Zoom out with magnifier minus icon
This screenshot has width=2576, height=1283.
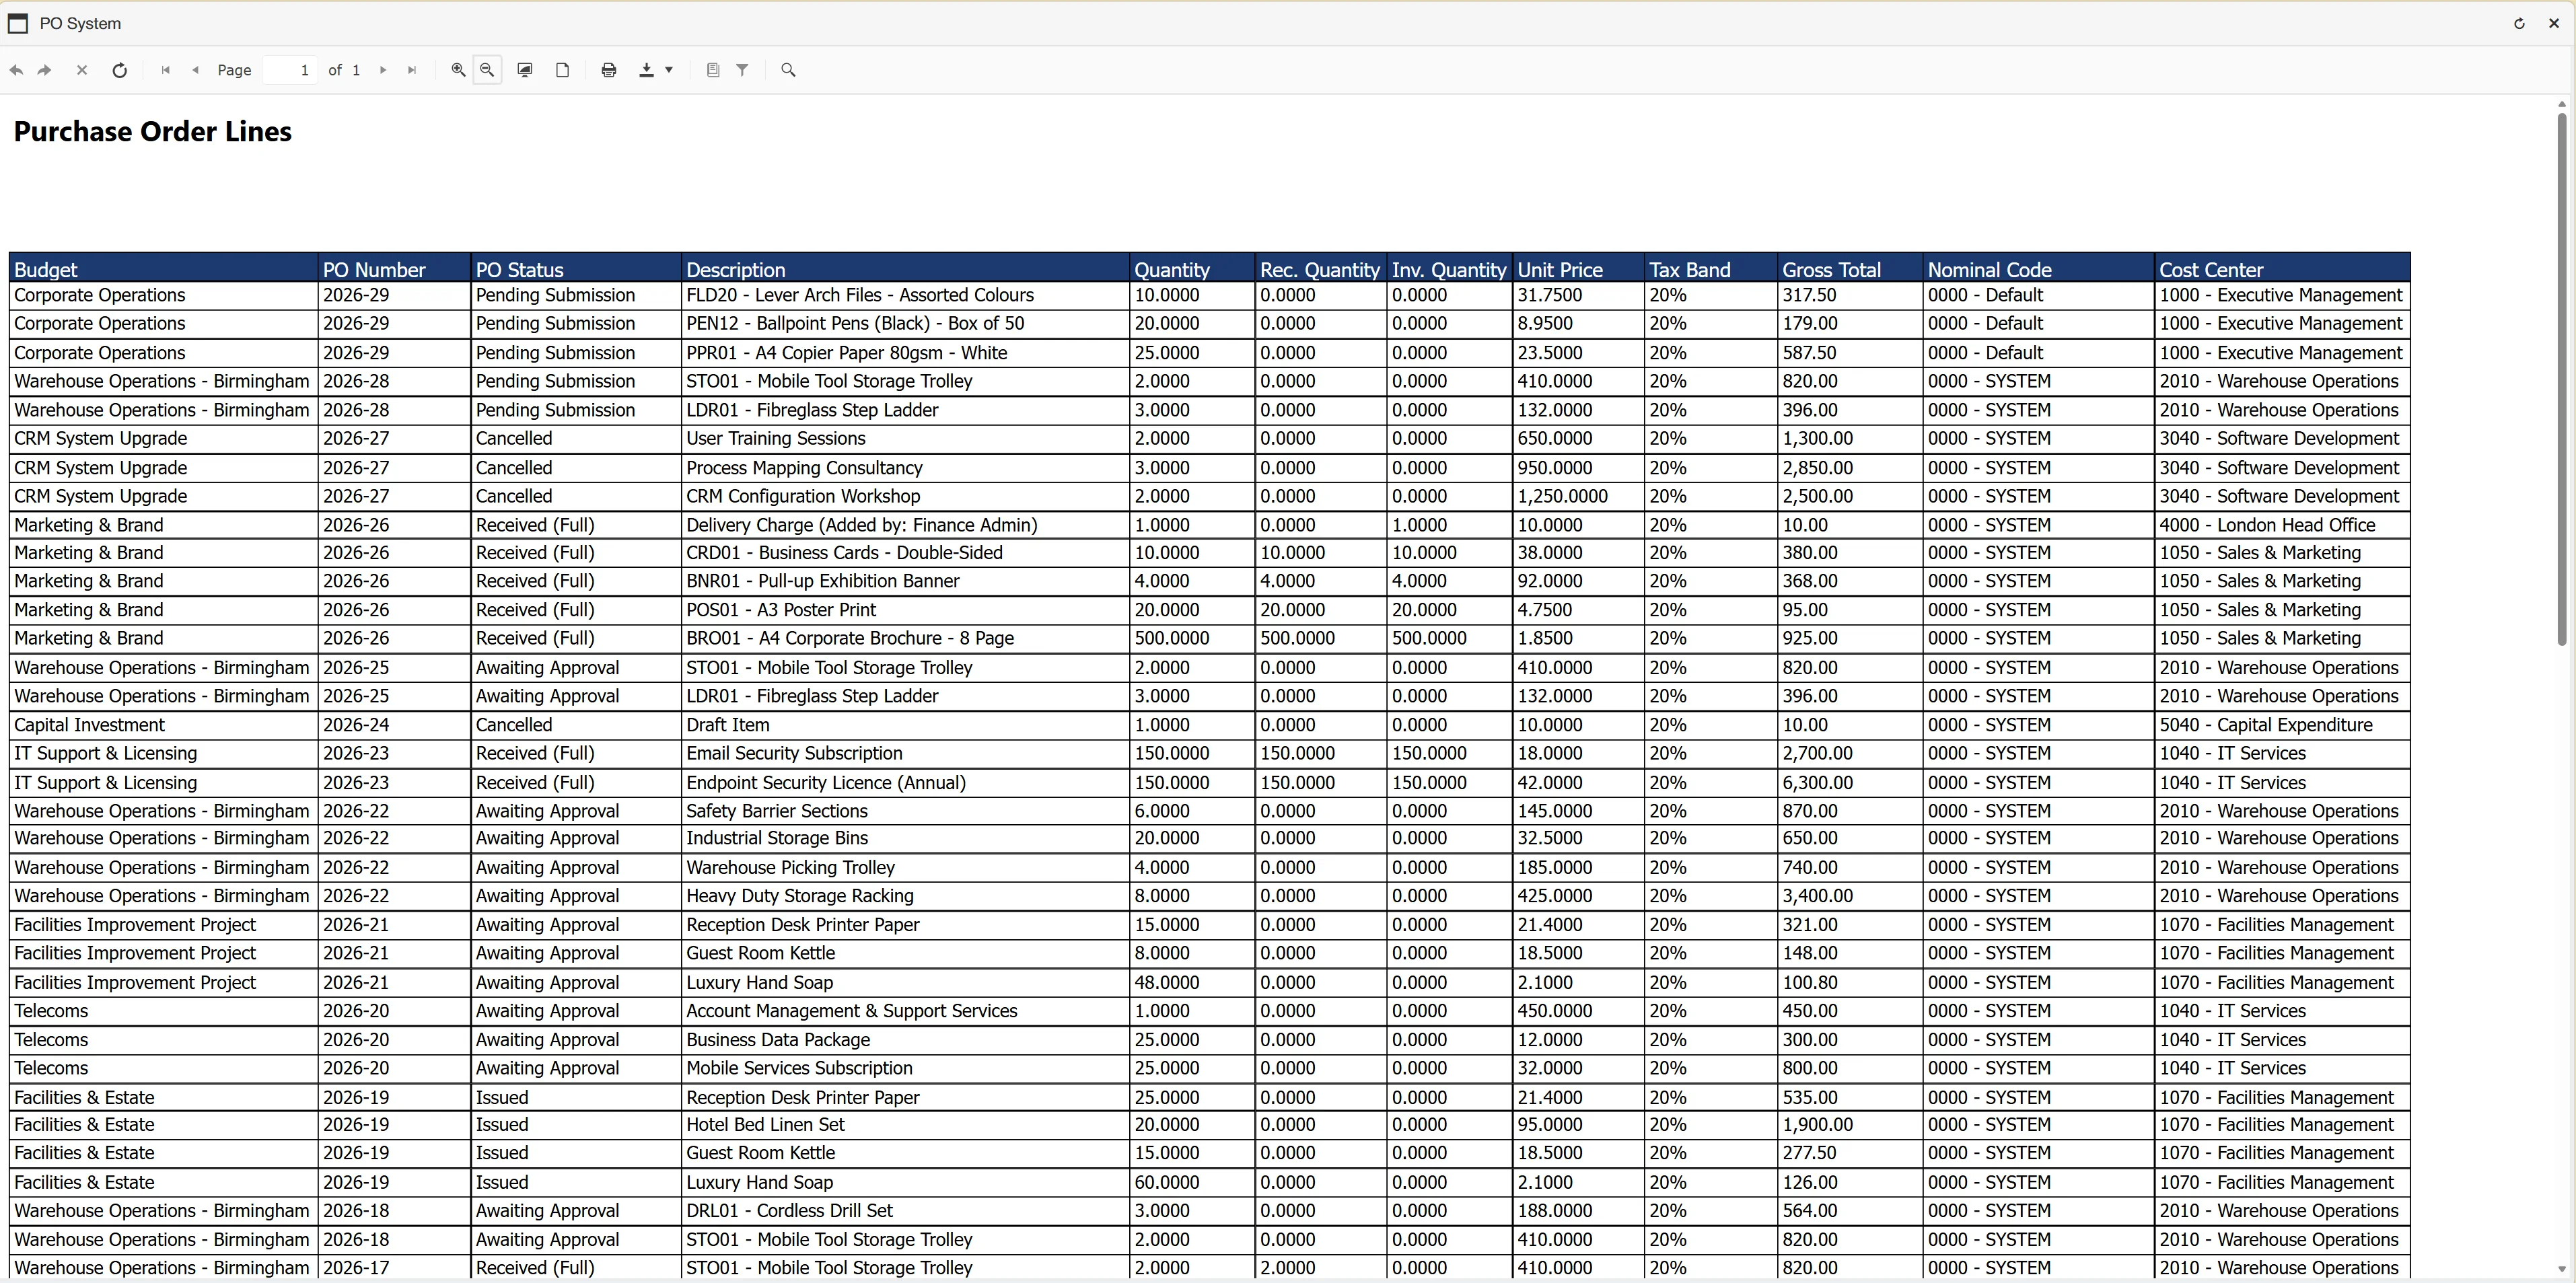click(x=487, y=70)
